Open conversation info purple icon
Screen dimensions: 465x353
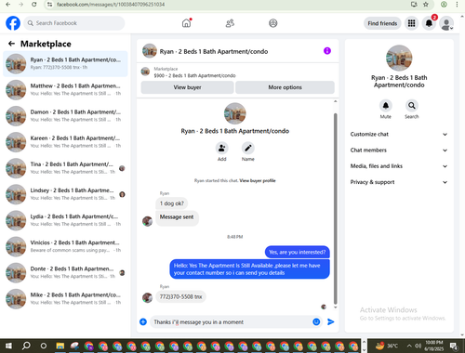[327, 51]
